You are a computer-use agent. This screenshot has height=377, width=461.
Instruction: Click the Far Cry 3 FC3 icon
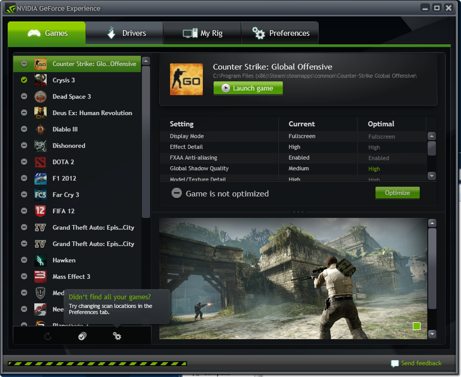41,195
